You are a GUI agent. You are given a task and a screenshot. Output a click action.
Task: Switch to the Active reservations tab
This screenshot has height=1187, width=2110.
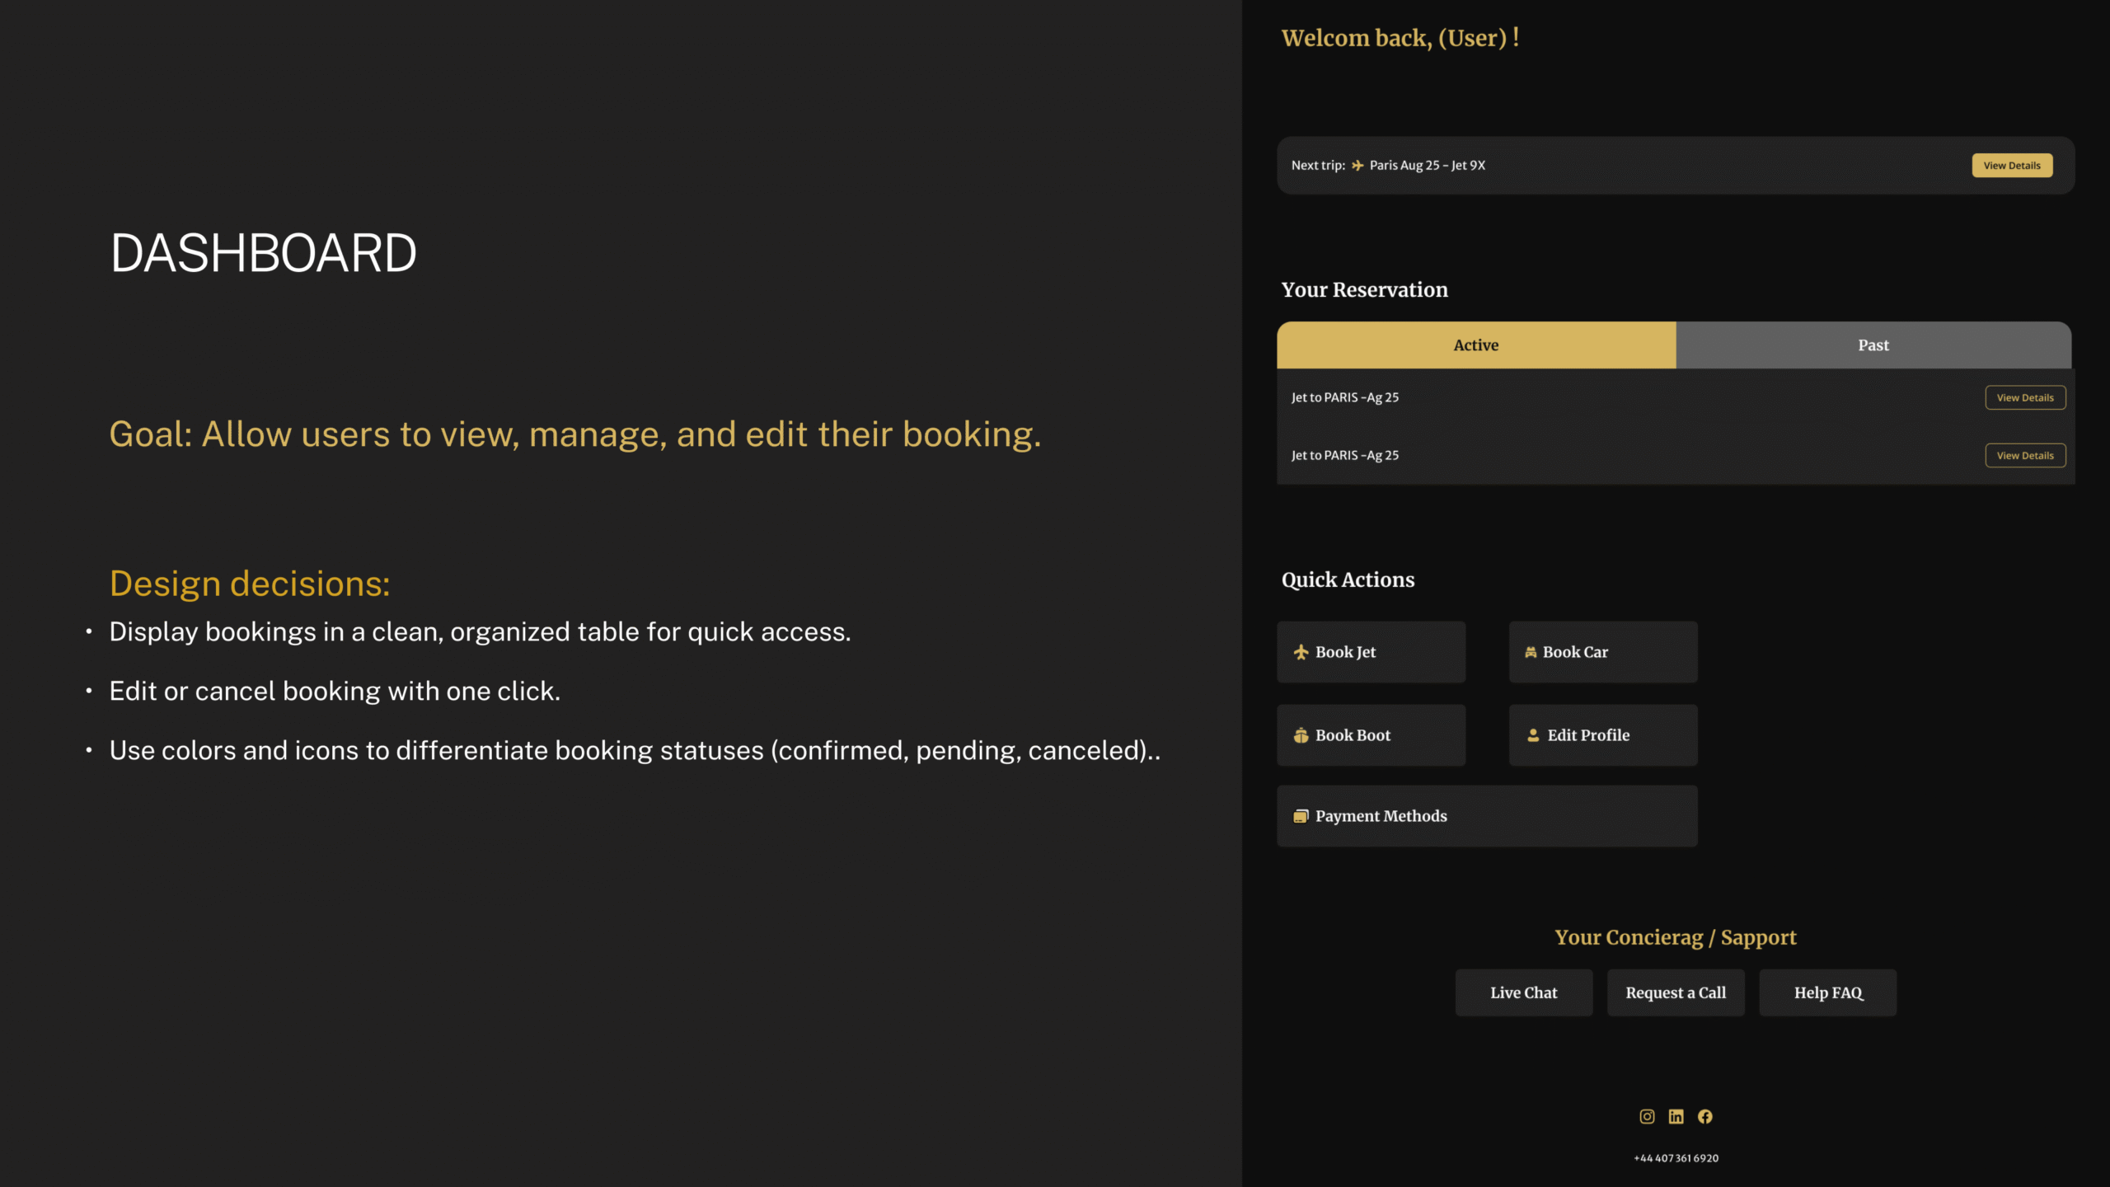coord(1475,345)
